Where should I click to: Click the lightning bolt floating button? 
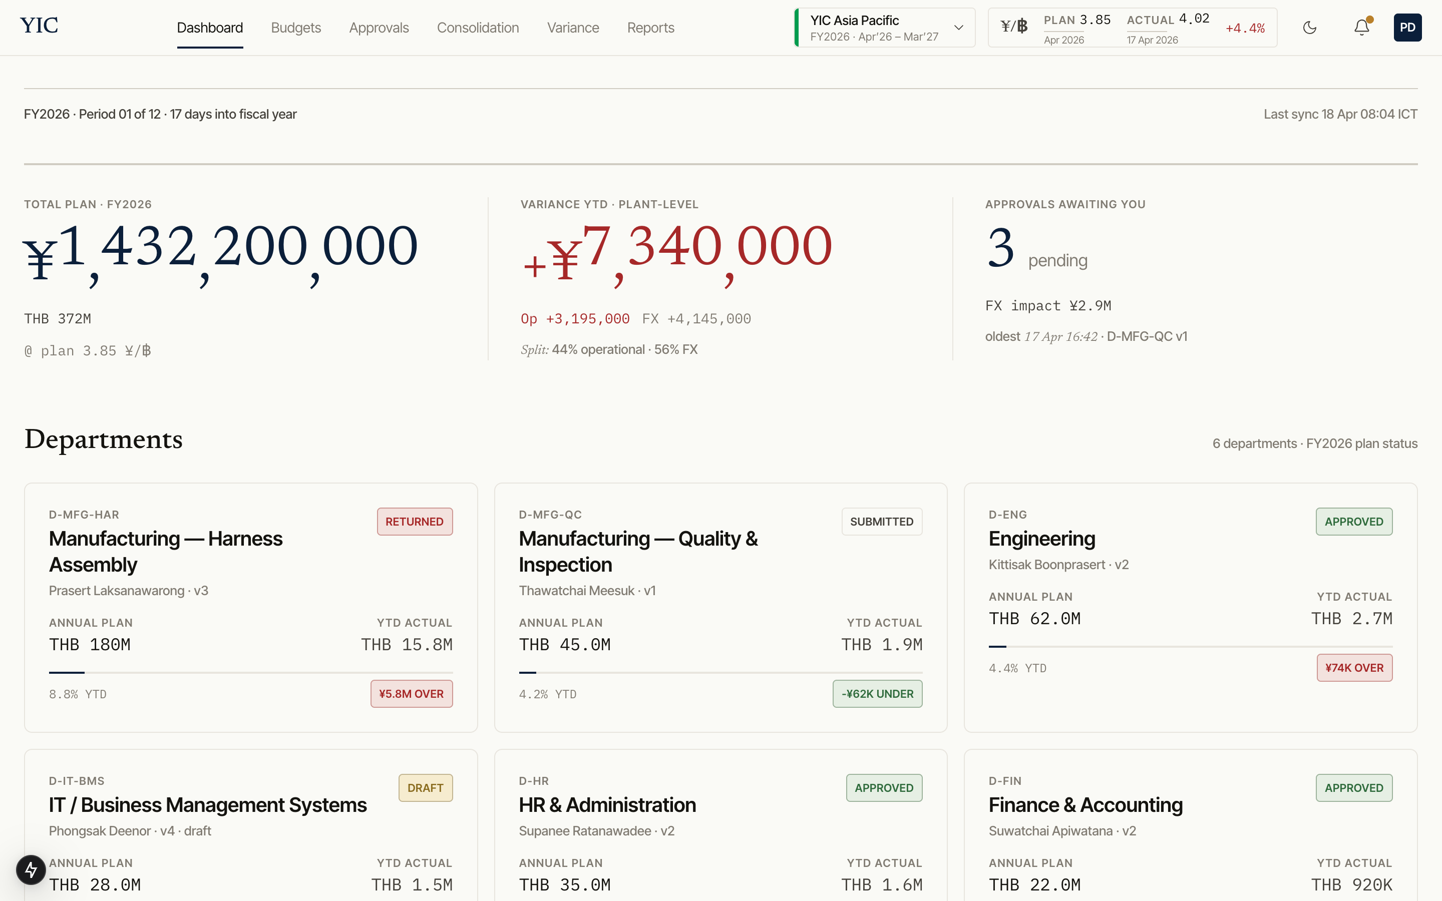coord(31,870)
